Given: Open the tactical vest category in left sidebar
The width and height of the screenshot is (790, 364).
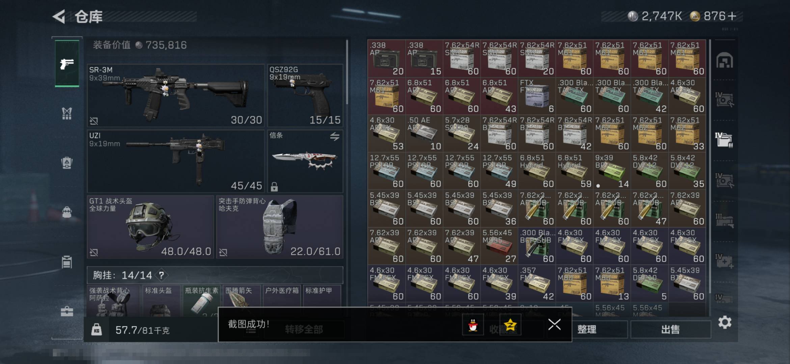Looking at the screenshot, I should coord(67,113).
